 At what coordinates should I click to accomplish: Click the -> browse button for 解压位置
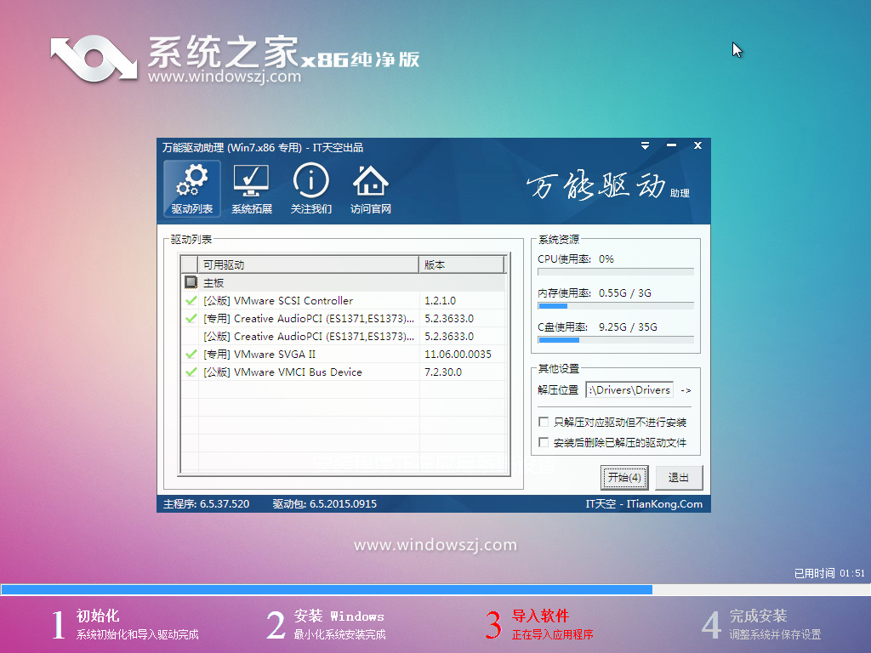[686, 390]
